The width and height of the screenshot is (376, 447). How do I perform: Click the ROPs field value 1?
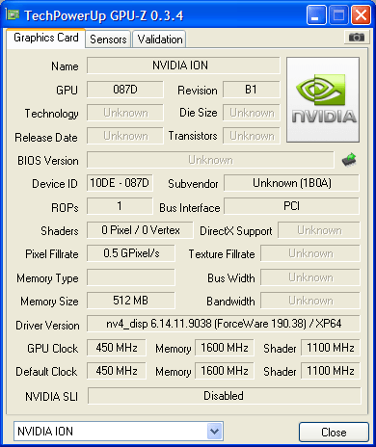[120, 206]
